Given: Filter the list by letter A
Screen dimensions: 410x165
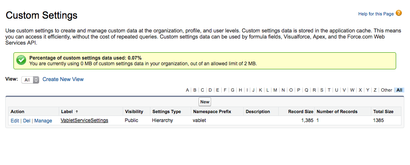Looking at the screenshot, I should click(x=187, y=90).
